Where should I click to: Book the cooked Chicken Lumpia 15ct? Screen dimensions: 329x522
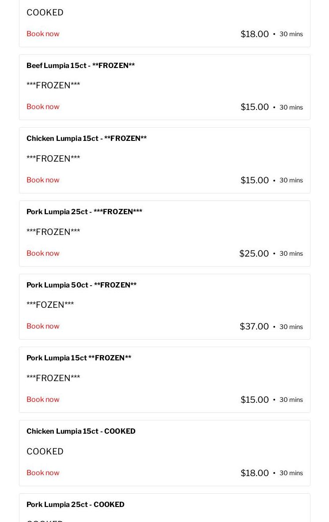[x=43, y=473]
